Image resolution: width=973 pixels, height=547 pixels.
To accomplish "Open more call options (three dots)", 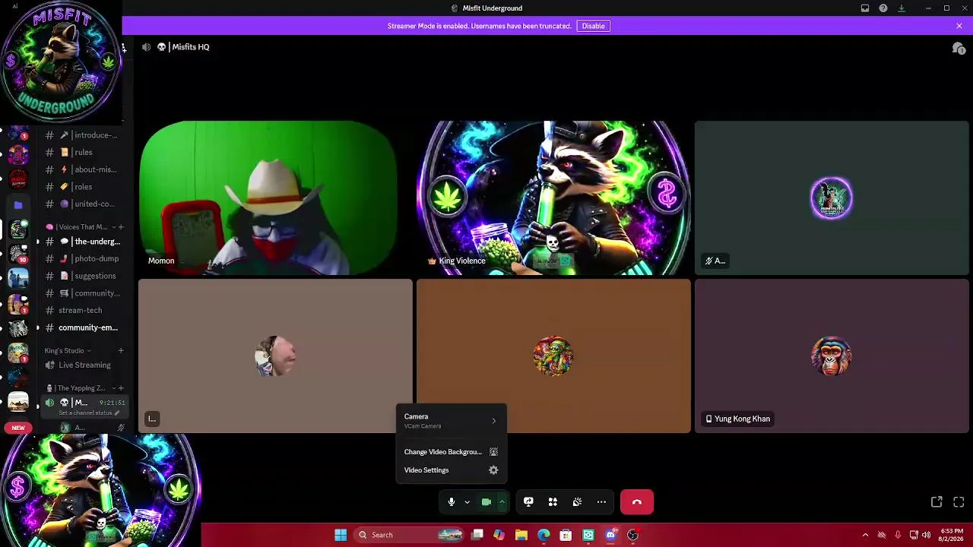I will point(601,502).
